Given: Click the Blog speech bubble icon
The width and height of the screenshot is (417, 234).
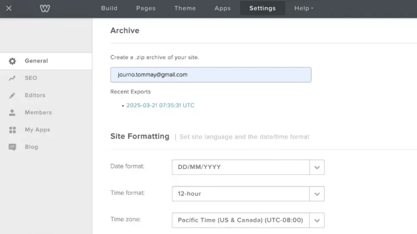Looking at the screenshot, I should (x=12, y=148).
